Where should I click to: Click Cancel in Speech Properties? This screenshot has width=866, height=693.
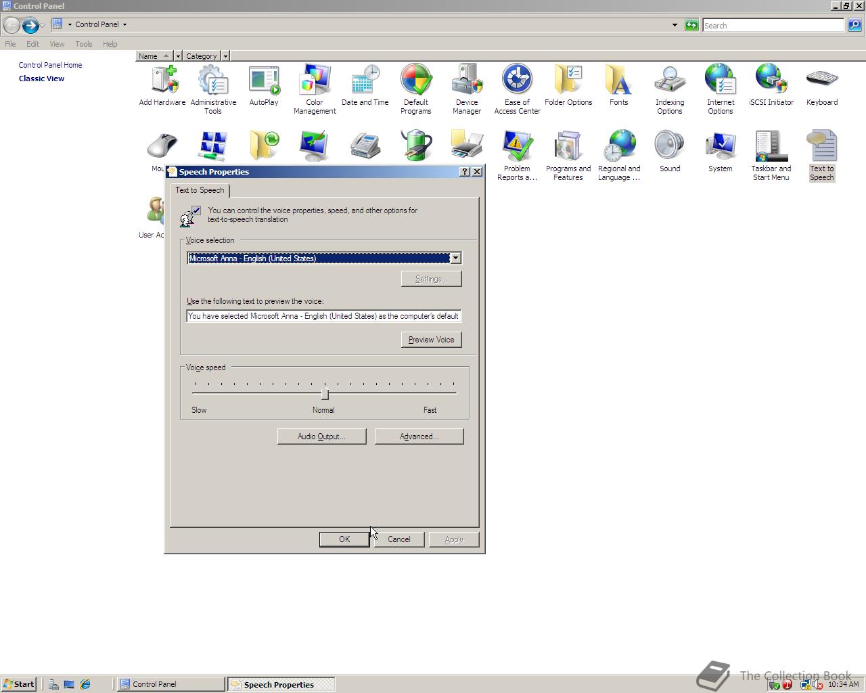[x=399, y=539]
